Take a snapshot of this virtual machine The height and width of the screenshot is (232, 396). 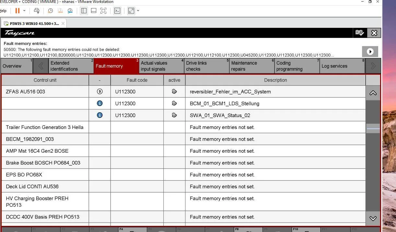(x=50, y=11)
